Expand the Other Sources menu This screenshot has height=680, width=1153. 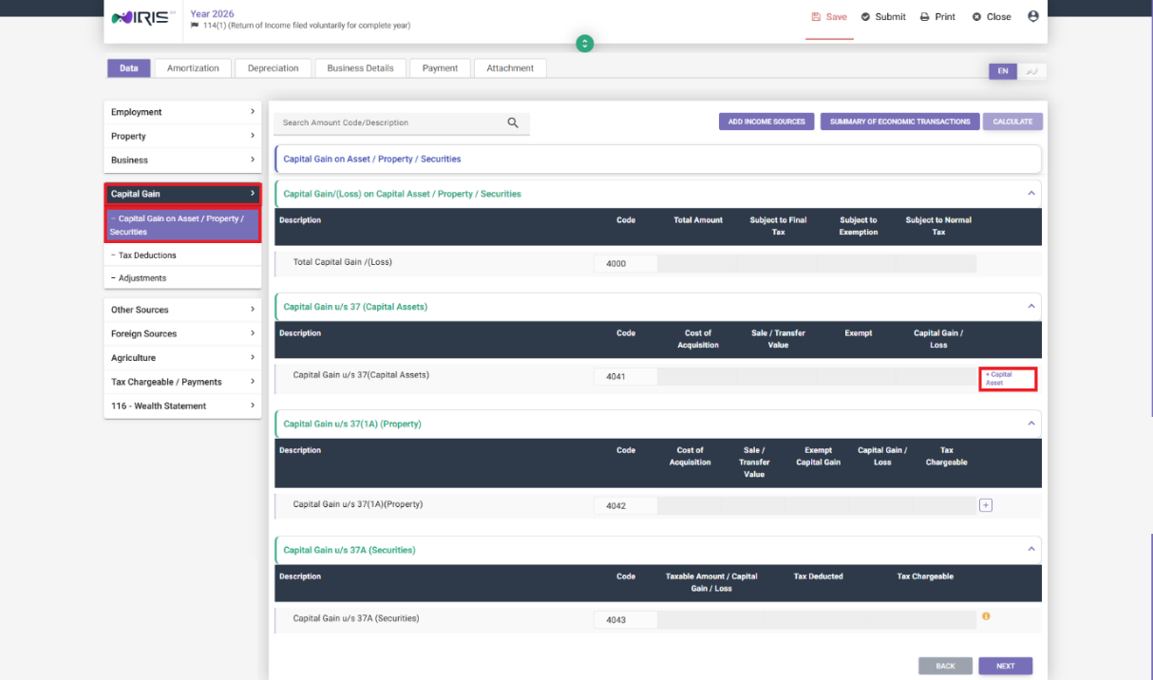pyautogui.click(x=182, y=310)
